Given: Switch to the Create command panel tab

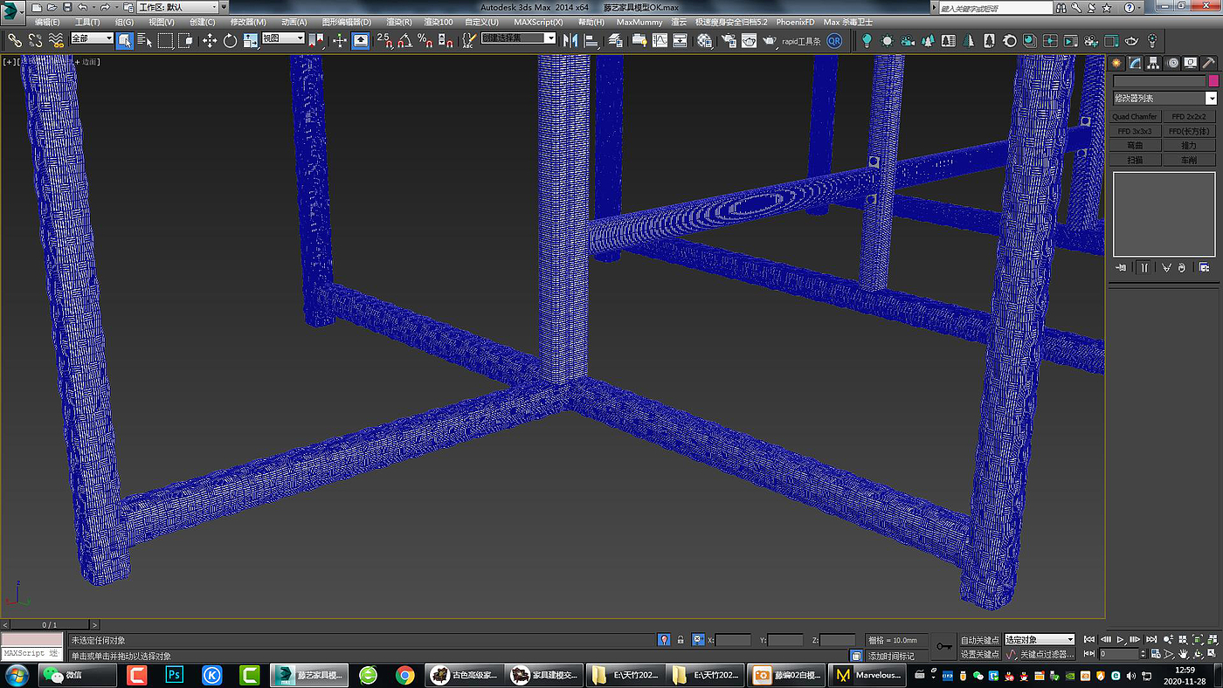Looking at the screenshot, I should [x=1116, y=63].
